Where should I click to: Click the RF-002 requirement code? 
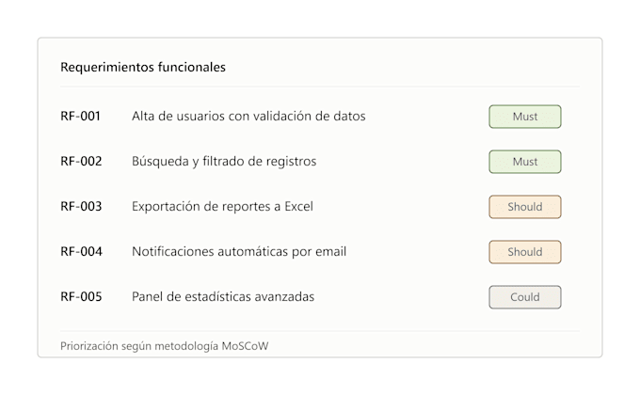(x=81, y=161)
